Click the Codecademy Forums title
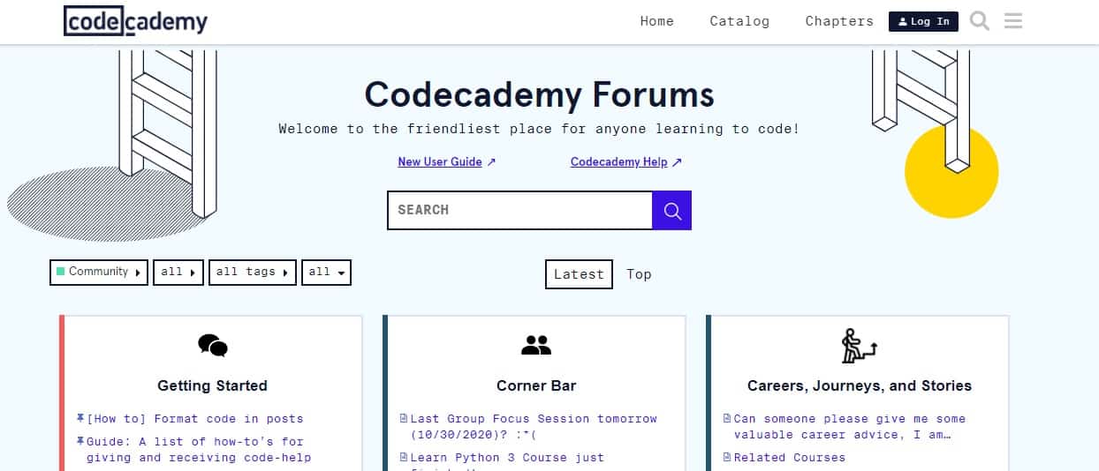 pos(539,94)
